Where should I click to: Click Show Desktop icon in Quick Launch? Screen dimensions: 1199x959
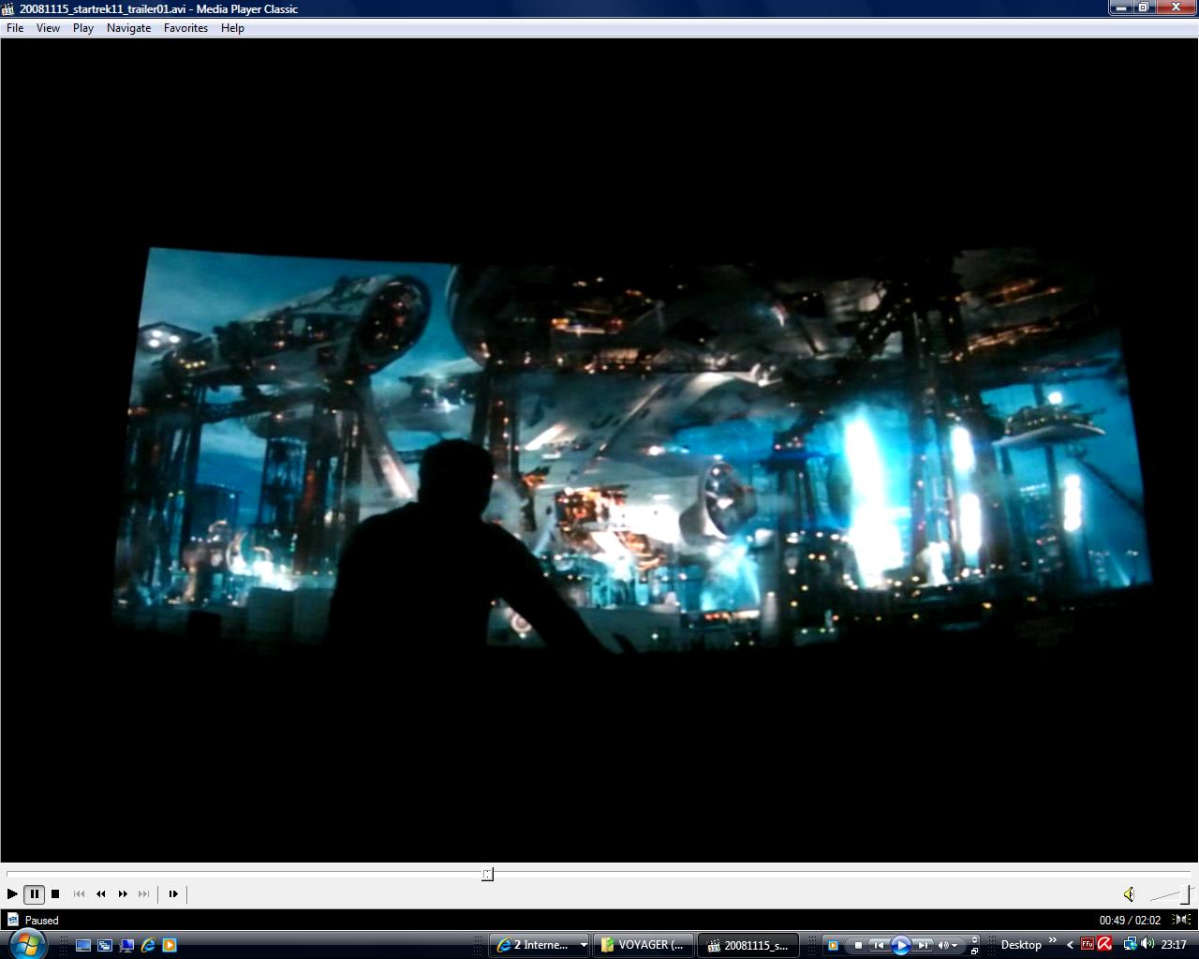point(83,945)
